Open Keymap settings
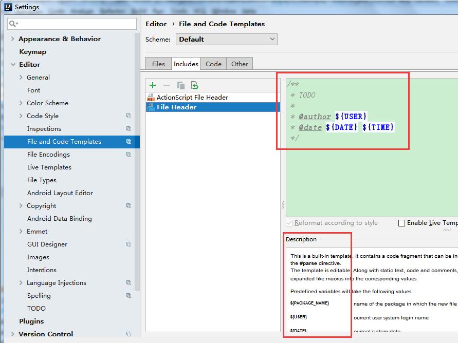This screenshot has height=343, width=458. click(33, 52)
